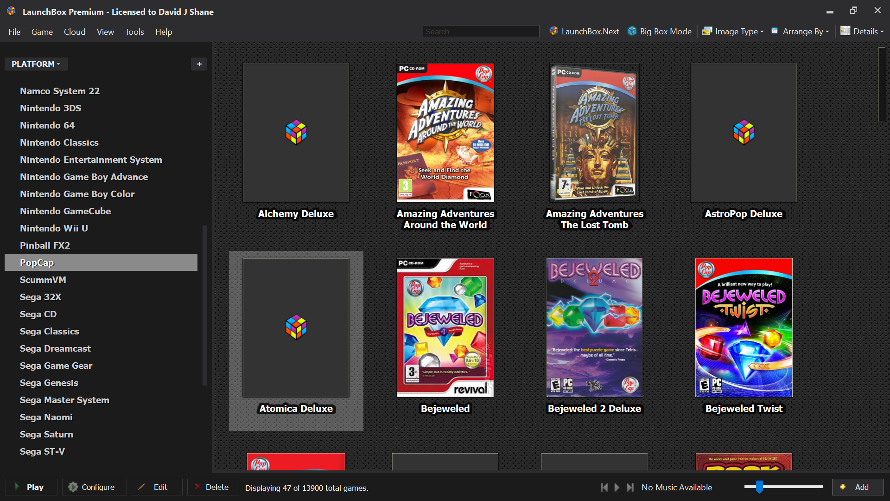This screenshot has height=501, width=890.
Task: Select Nintendo Classics platform
Action: [x=59, y=142]
